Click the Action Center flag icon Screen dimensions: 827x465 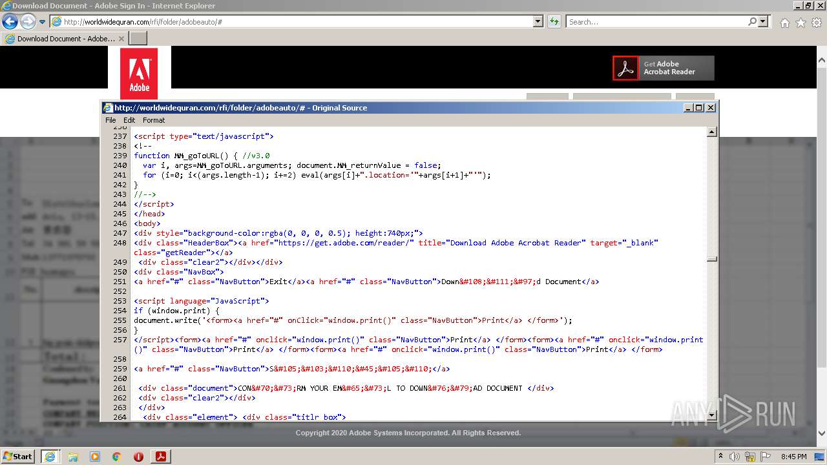(764, 457)
